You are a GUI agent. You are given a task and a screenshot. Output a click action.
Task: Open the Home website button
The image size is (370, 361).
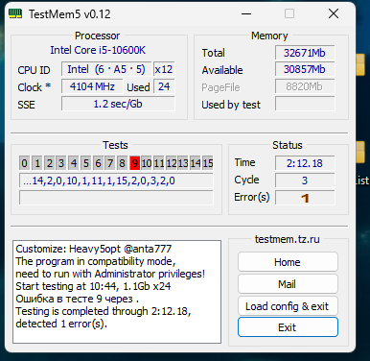coord(288,262)
